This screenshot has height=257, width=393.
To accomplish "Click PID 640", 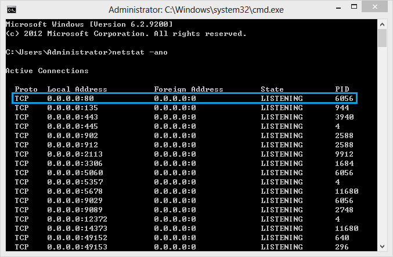I will (342, 237).
